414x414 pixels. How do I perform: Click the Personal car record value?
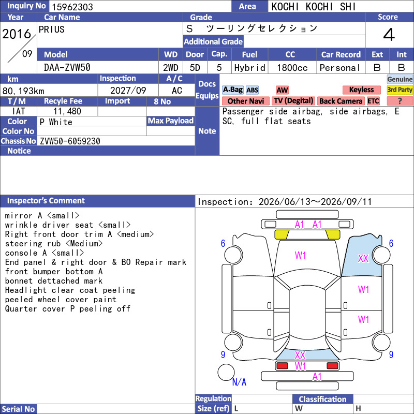tap(340, 68)
